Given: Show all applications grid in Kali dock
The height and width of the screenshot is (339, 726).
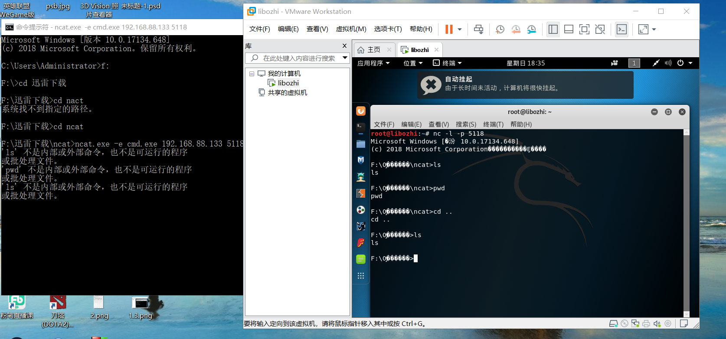Looking at the screenshot, I should 361,276.
